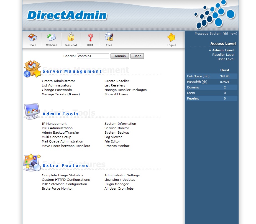Open Manage Tickets link

pos(61,94)
